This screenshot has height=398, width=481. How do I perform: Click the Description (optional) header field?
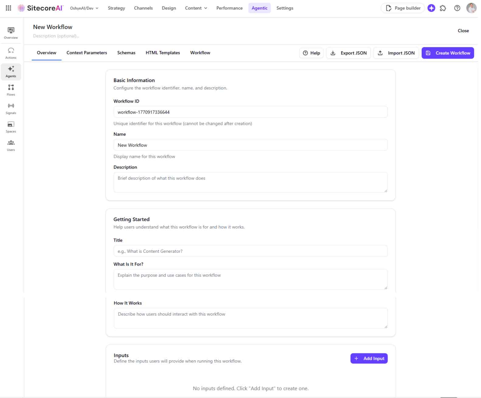(56, 36)
